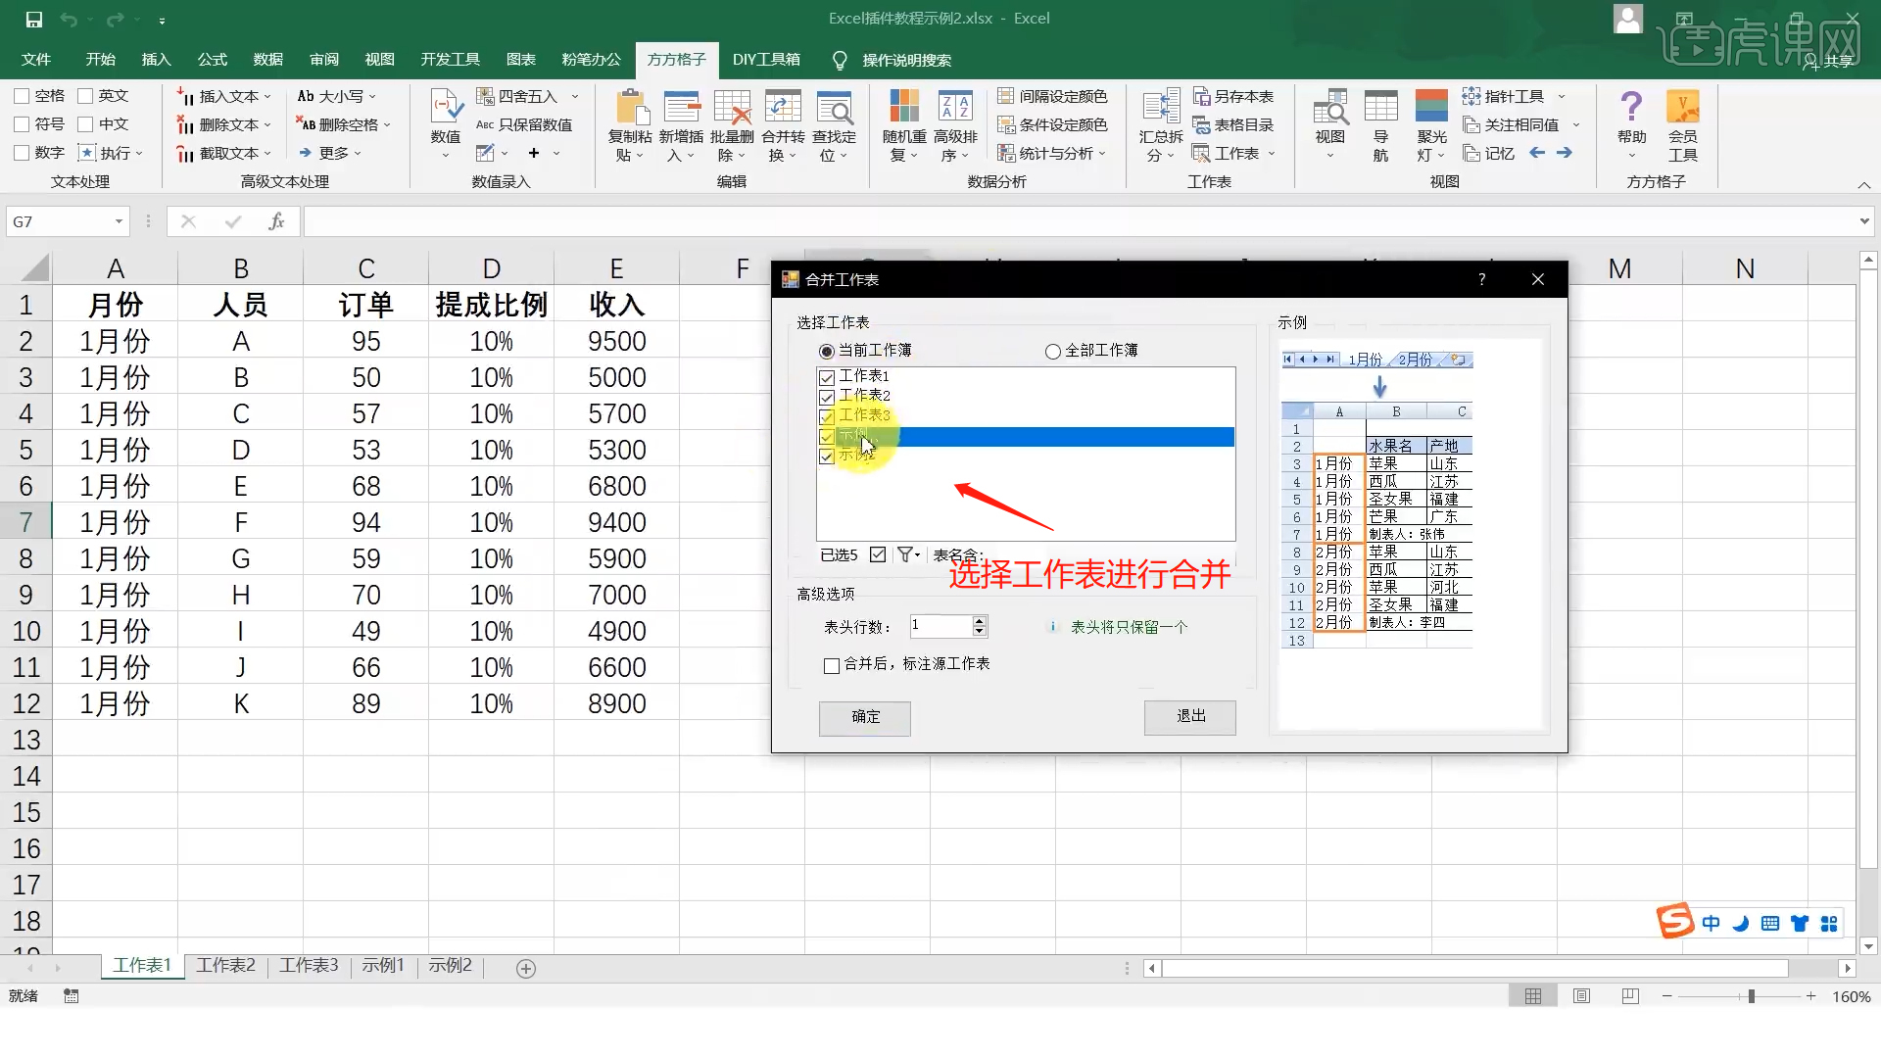
Task: Toggle the 数字 checkbox
Action: coord(22,153)
